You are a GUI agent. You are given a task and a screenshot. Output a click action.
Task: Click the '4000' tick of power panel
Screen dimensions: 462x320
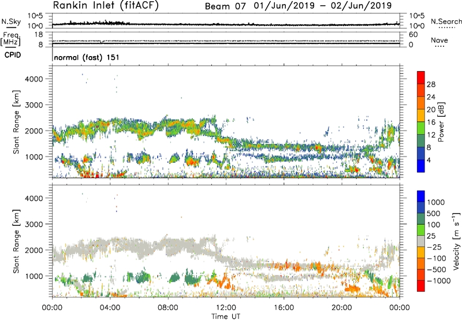tap(34, 79)
